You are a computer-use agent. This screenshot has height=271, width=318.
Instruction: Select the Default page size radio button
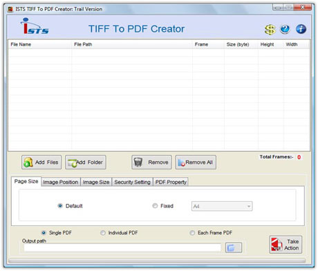pyautogui.click(x=60, y=206)
